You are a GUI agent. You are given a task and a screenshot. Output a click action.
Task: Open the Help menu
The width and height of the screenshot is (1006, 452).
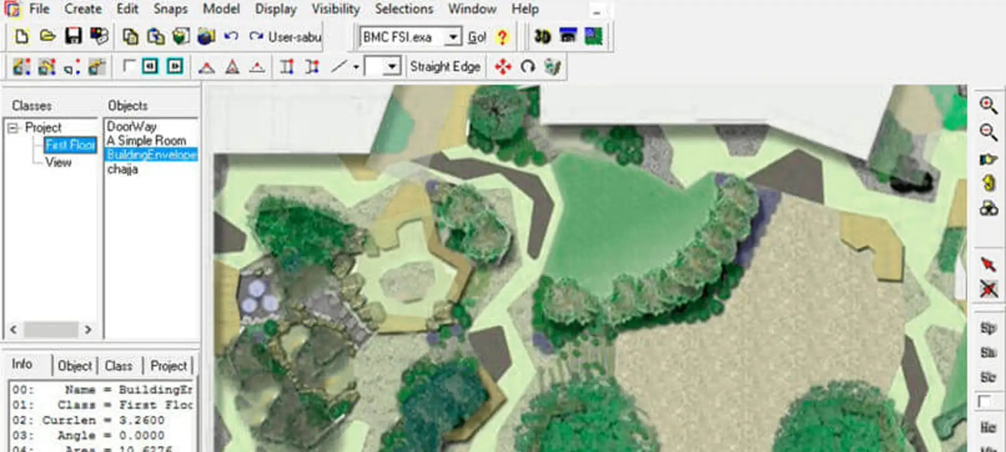(525, 9)
